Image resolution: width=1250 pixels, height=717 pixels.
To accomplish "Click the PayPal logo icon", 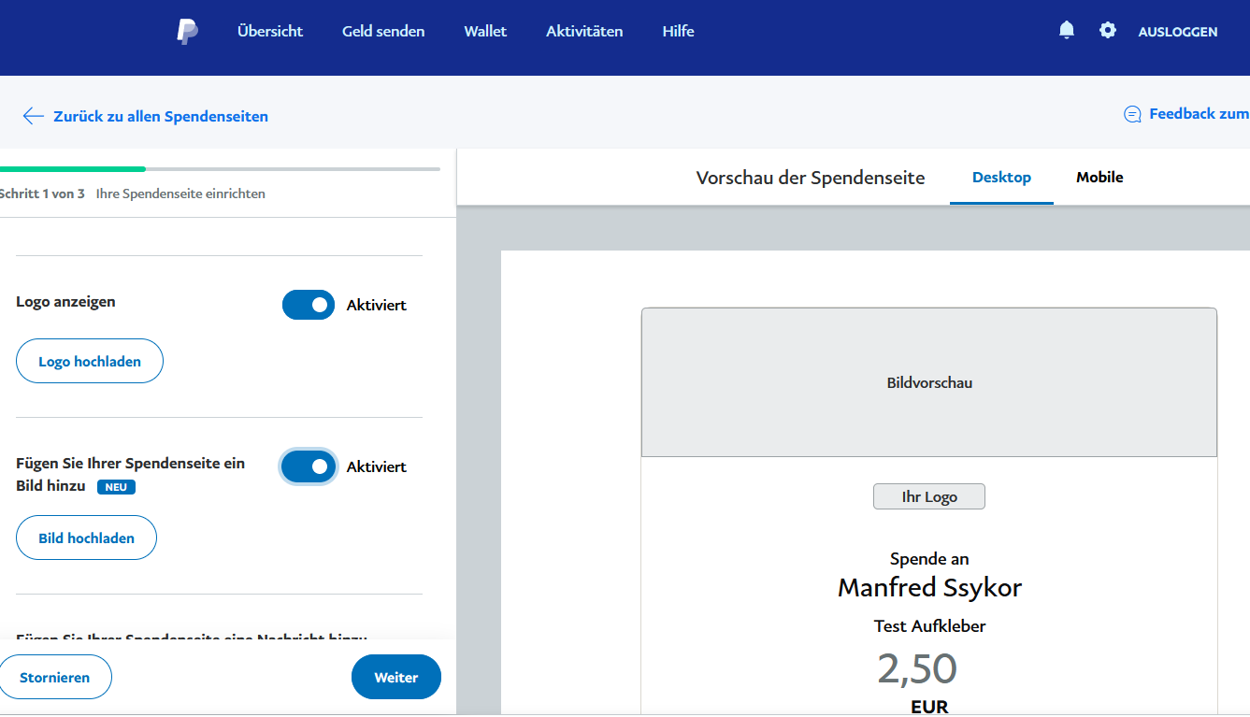I will 187,32.
